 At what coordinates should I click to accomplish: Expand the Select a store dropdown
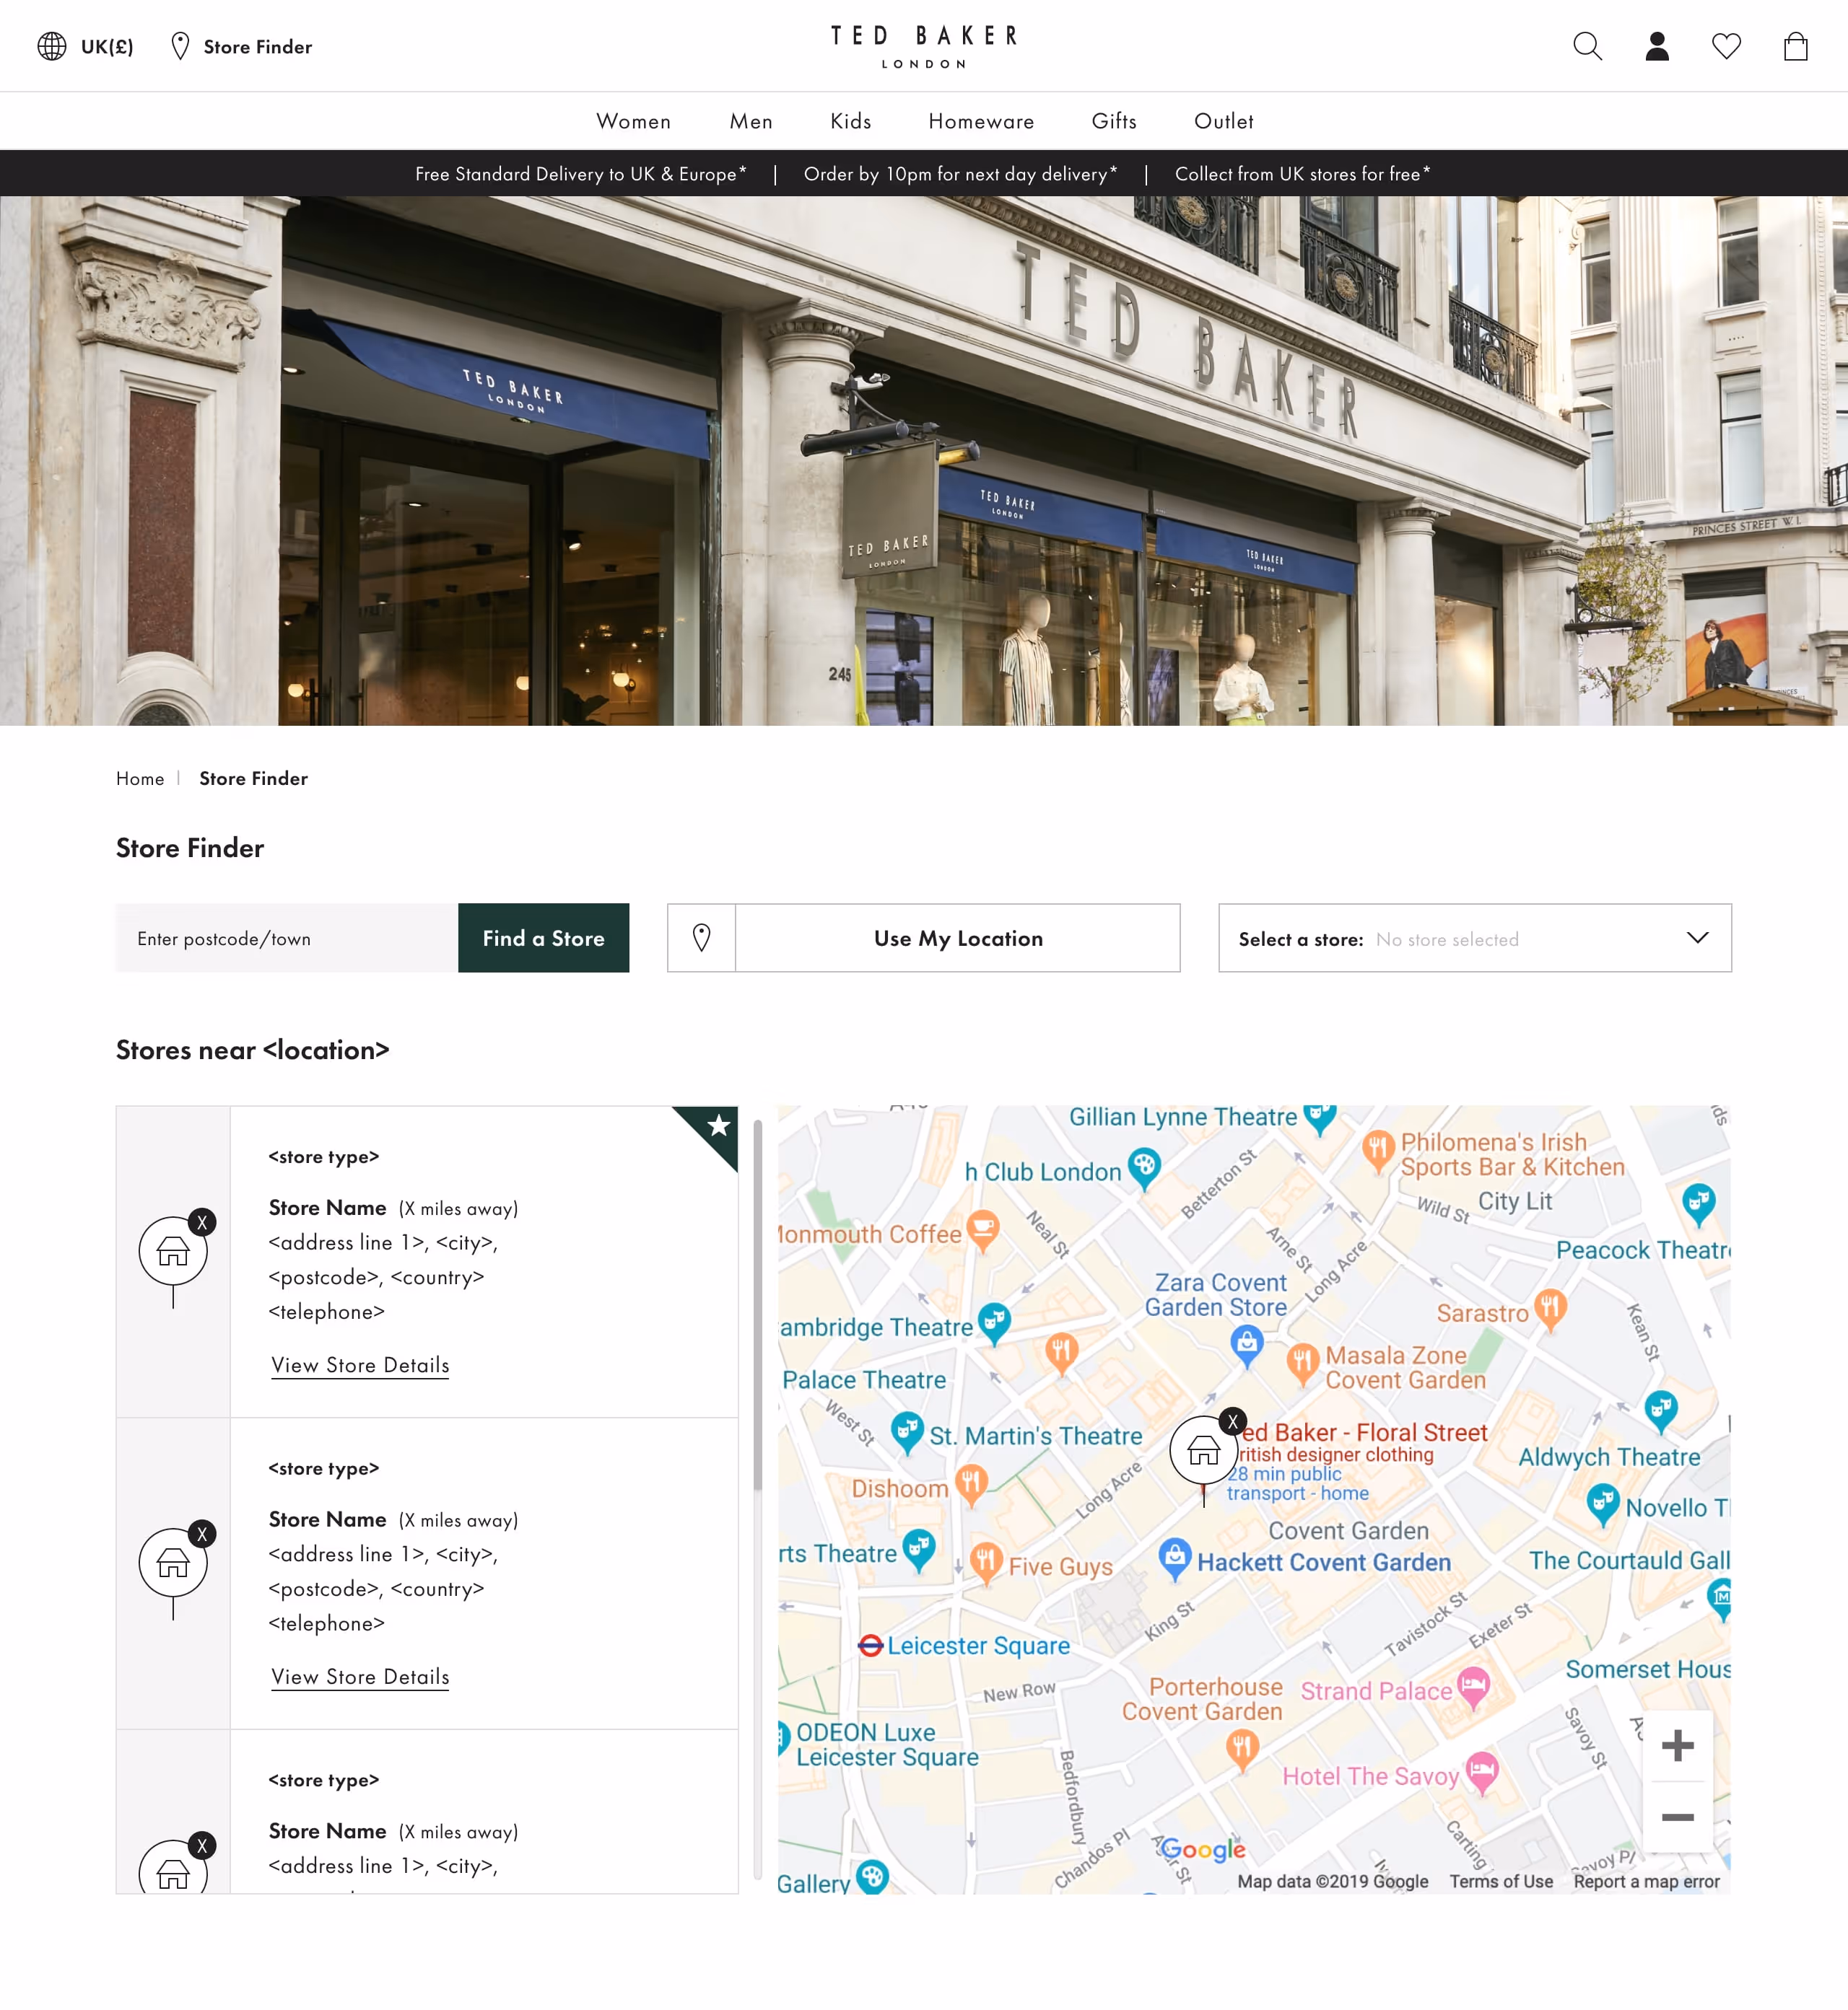(1474, 937)
